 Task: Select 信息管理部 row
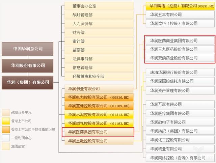click(99, 67)
